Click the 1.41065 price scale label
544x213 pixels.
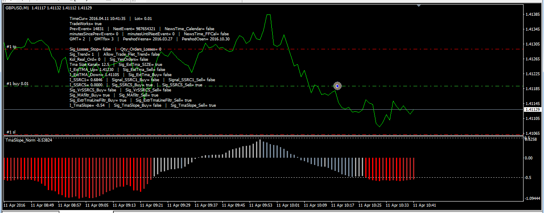[532, 133]
